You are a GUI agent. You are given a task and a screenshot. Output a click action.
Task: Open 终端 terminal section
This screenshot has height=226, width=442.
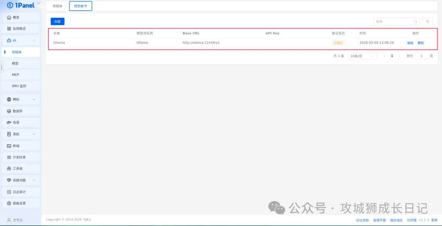tap(16, 146)
